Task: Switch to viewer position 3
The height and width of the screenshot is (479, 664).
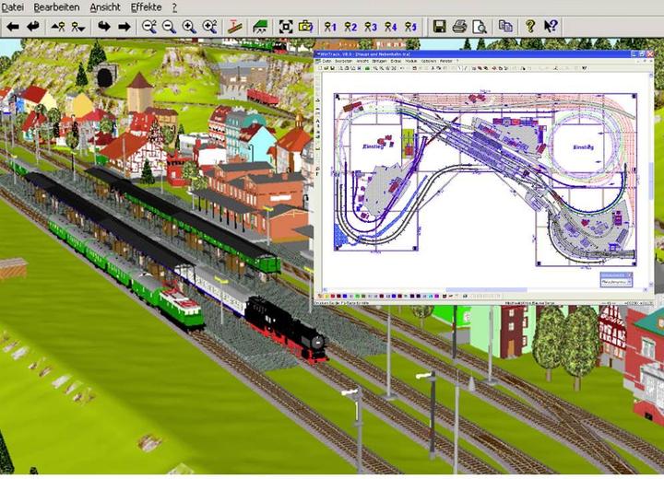Action: 371,27
